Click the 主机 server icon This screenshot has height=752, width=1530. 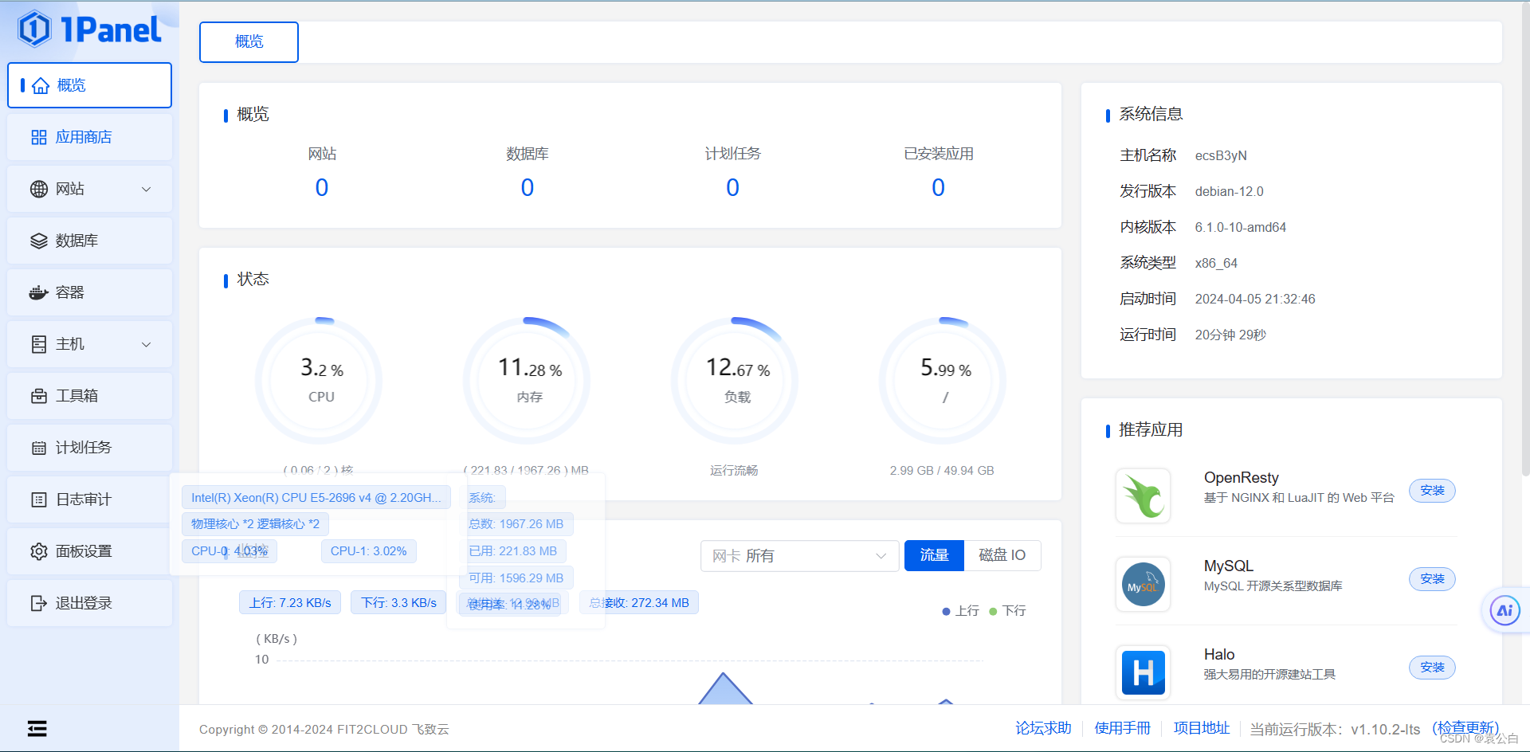click(39, 344)
